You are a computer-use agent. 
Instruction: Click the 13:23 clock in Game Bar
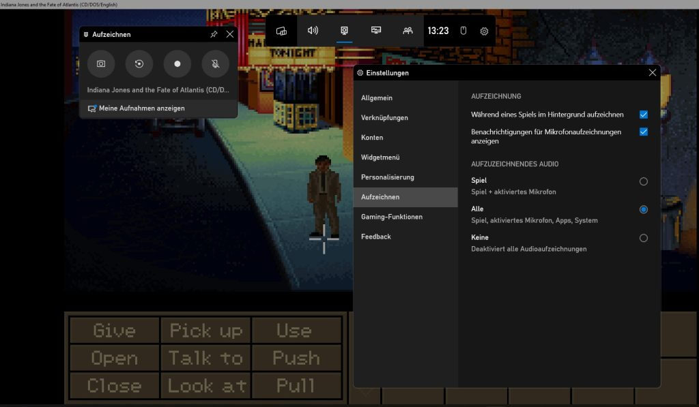tap(438, 31)
